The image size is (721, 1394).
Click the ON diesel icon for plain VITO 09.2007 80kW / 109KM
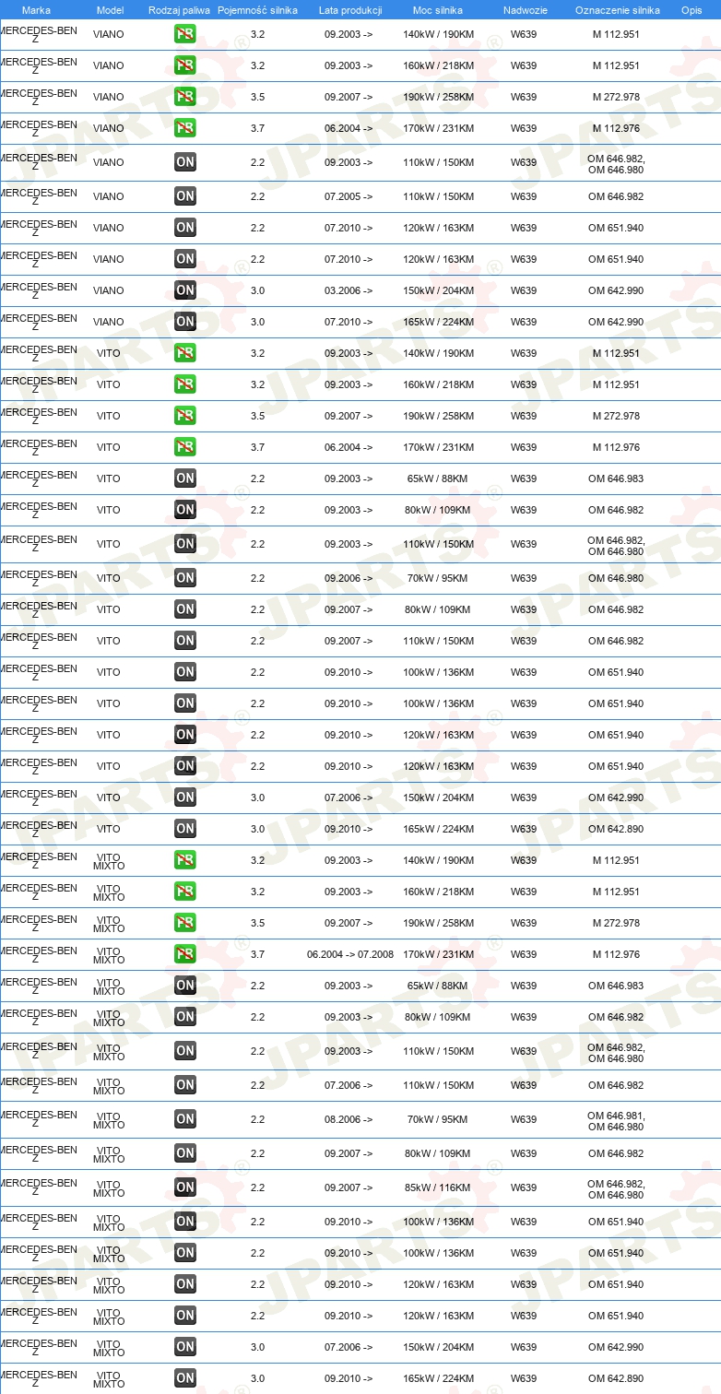point(185,609)
